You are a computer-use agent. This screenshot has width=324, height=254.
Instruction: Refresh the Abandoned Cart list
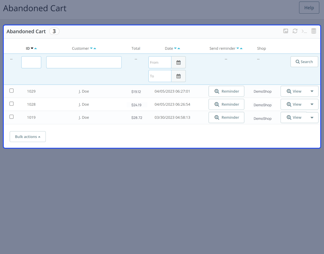point(295,31)
